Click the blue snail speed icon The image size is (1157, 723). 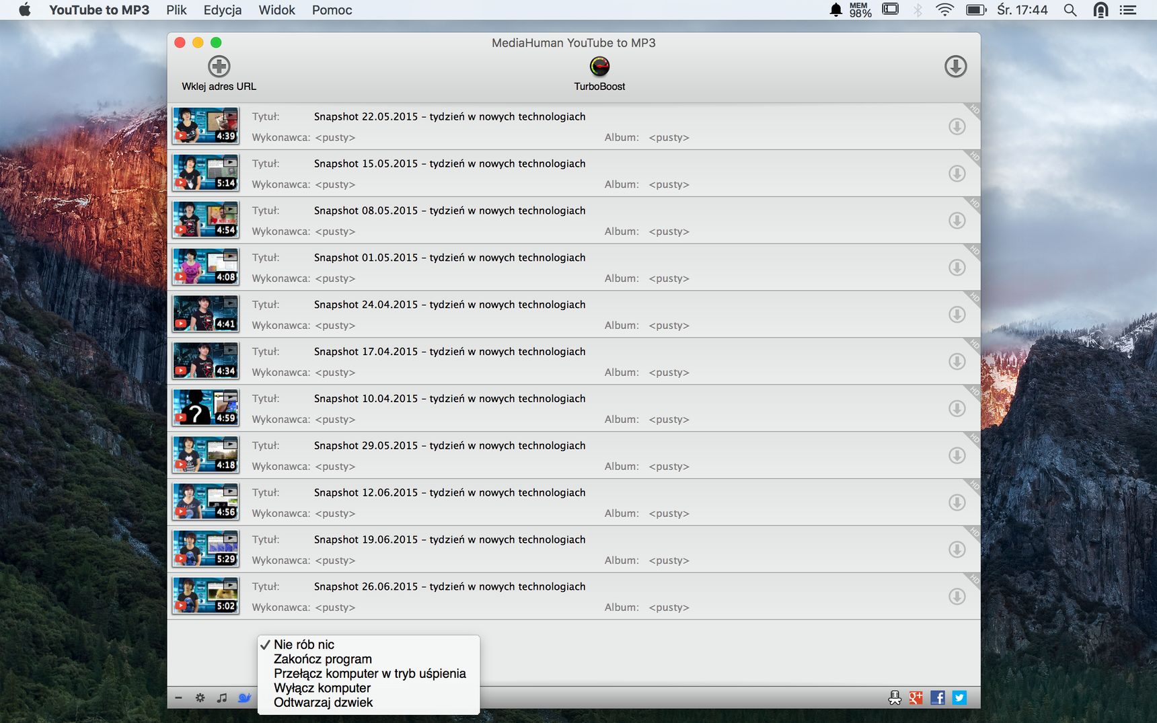(244, 698)
